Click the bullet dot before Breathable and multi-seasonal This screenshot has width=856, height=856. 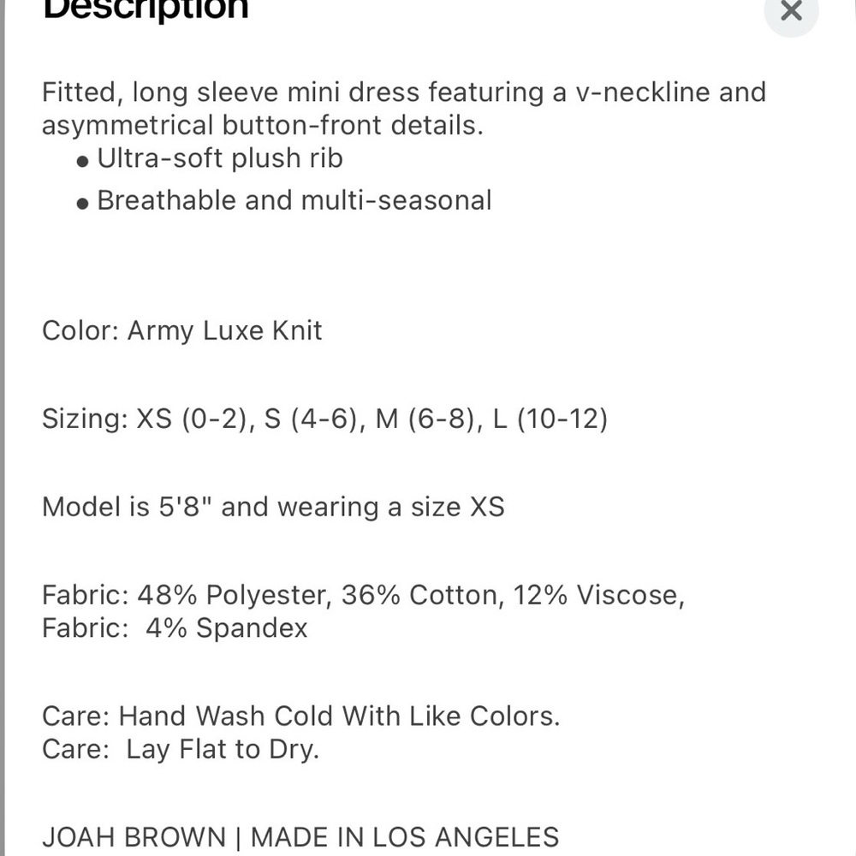click(83, 203)
